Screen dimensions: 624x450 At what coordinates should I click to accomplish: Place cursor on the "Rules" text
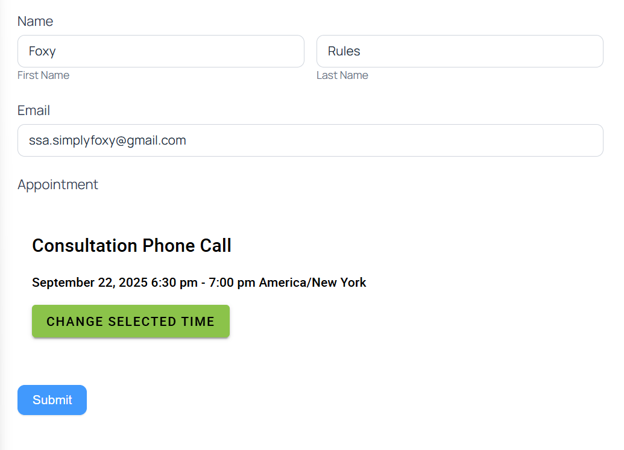[x=344, y=51]
